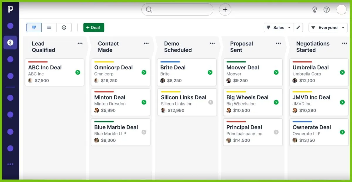Screen dimensions: 352x182
Task: Open more options ellipsis in sidebar
Action: [x=10, y=164]
